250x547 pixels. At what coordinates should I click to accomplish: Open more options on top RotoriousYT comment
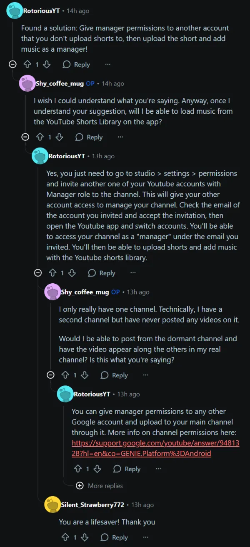click(x=108, y=65)
